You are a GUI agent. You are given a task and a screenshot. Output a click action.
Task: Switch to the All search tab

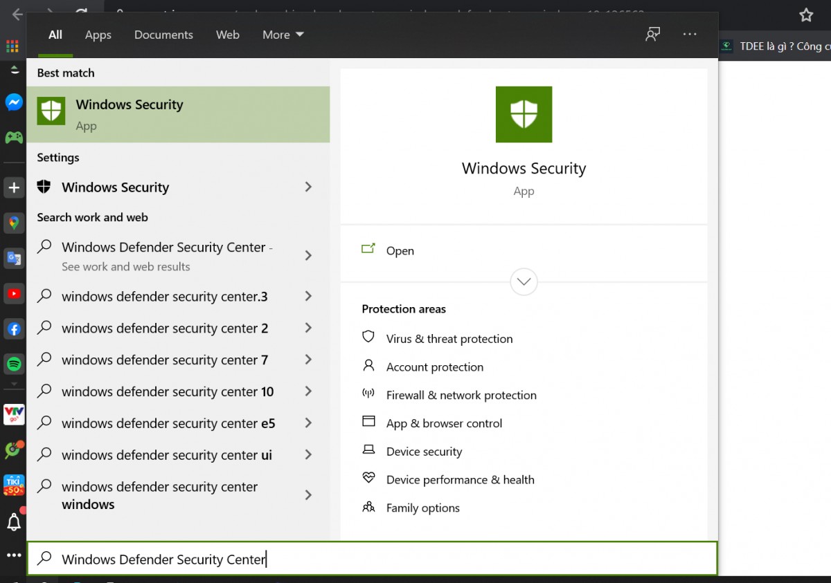click(55, 35)
